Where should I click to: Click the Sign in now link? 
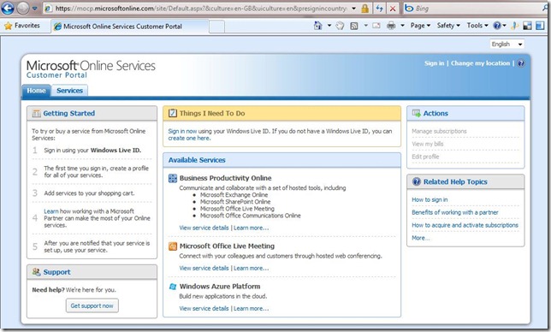point(182,131)
